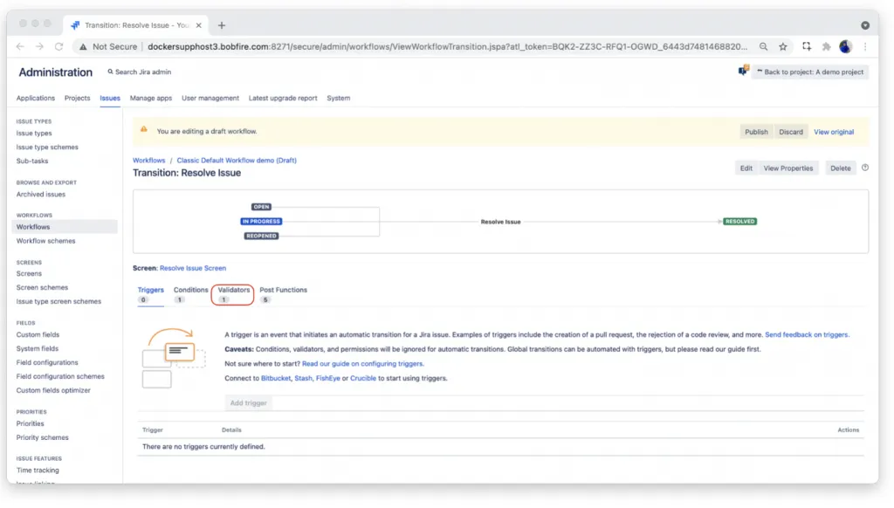Open a new browser tab with plus
Viewport: 894px width, 508px height.
(222, 25)
